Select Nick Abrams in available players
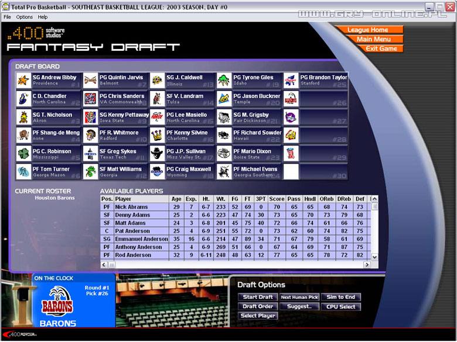 pos(236,207)
